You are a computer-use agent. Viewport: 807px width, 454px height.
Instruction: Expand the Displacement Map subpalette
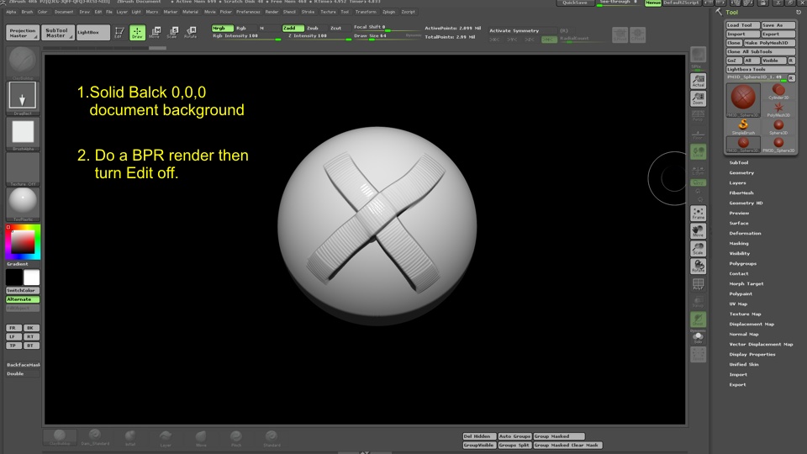[752, 325]
